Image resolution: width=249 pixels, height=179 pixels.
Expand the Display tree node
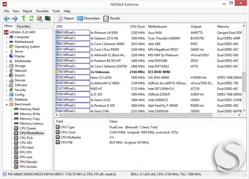[x=7, y=56]
